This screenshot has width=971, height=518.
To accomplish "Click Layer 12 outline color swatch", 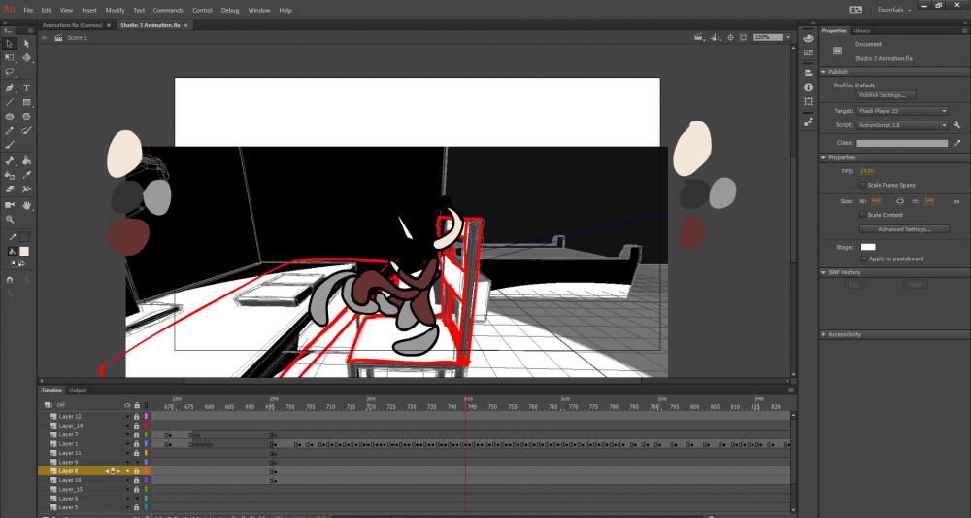I will [x=147, y=416].
